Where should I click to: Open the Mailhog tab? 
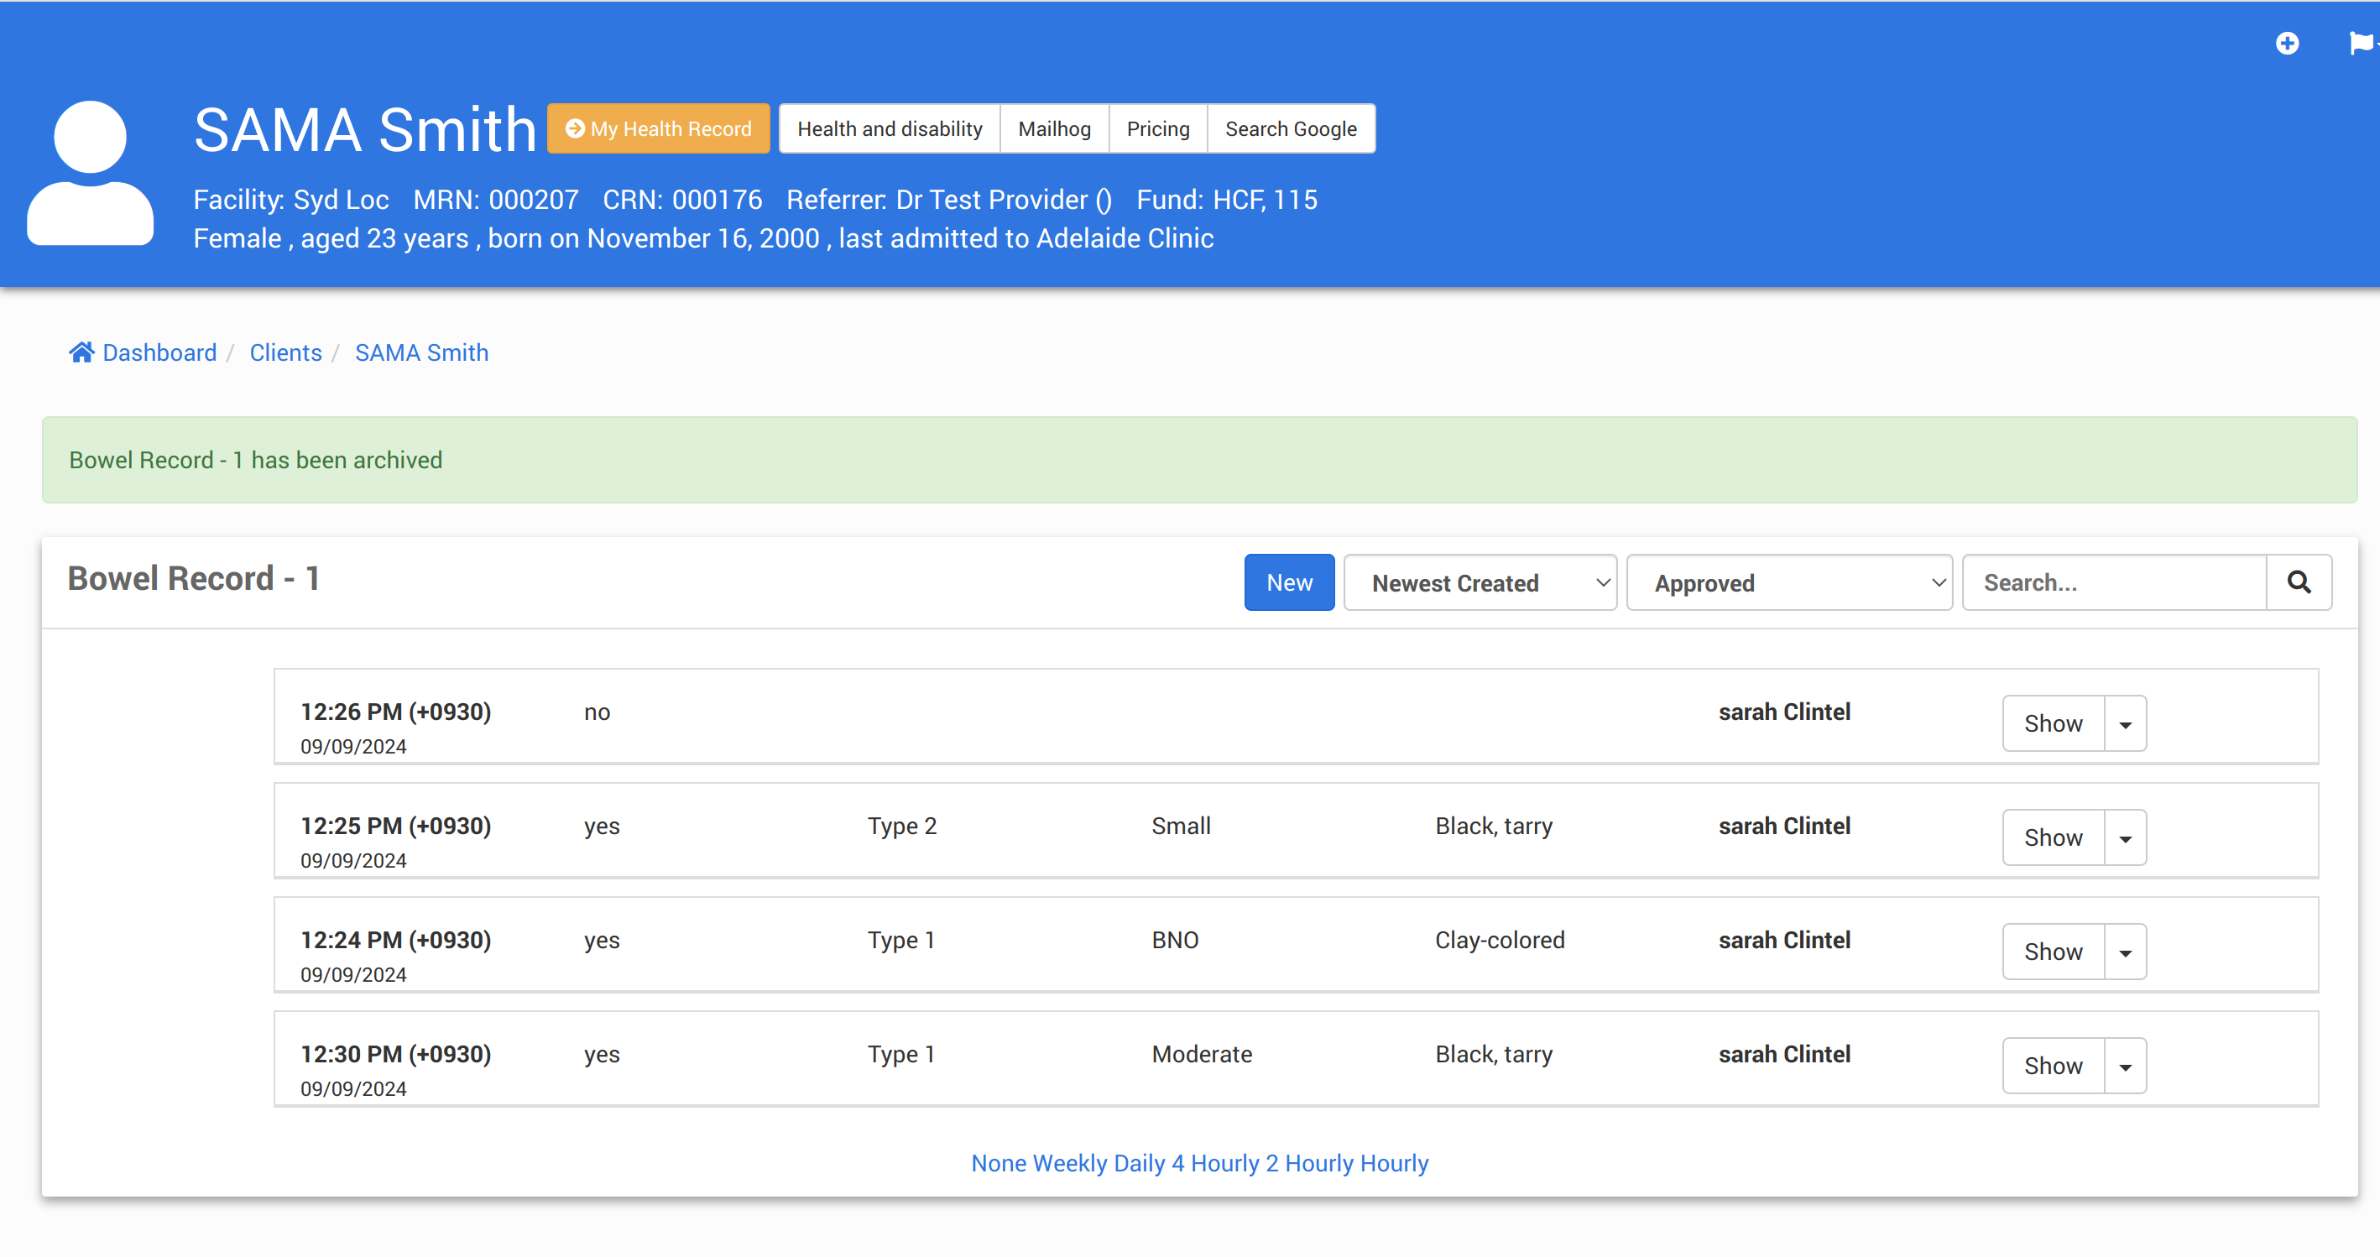(x=1054, y=128)
